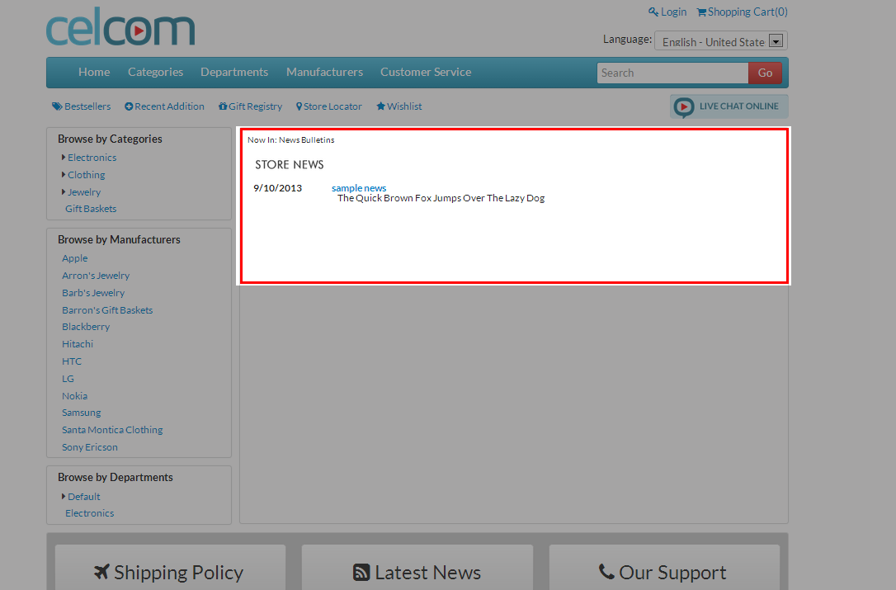Open the Blackberry manufacturer link
The height and width of the screenshot is (590, 896).
coord(86,327)
